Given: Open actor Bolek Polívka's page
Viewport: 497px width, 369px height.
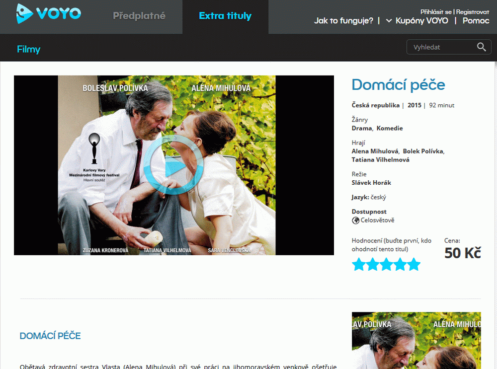Looking at the screenshot, I should pyautogui.click(x=423, y=151).
